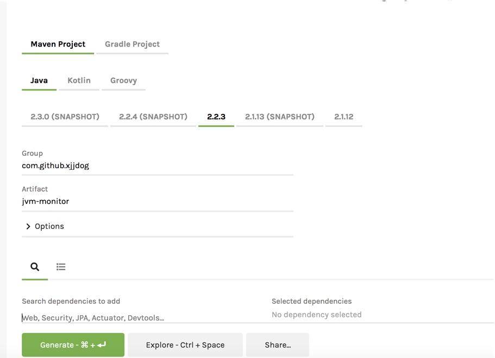
Task: Select Spring Boot version 2.2.4 (SNAPSHOT)
Action: [153, 117]
